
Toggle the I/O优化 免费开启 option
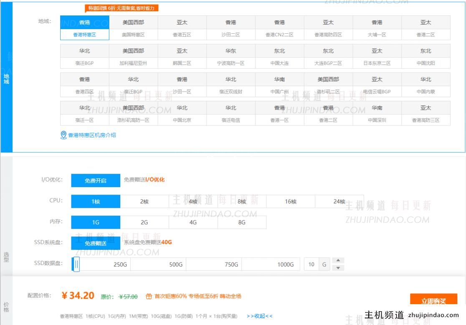click(96, 180)
